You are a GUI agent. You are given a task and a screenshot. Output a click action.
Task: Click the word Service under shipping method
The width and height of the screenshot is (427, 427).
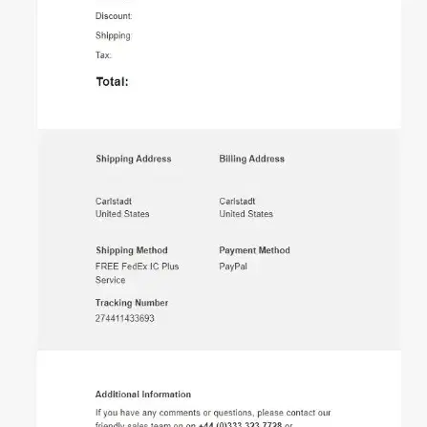pos(110,280)
